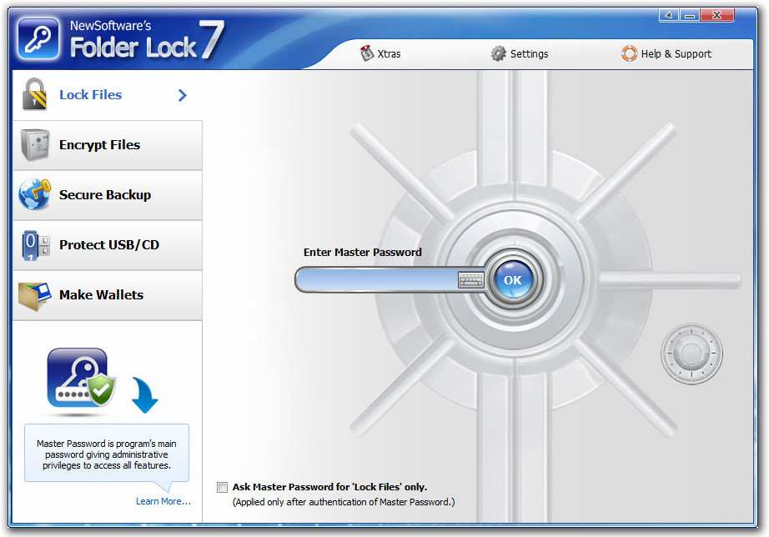Screen dimensions: 769x537
Task: Click the window's up-arrow tray button
Action: [669, 15]
